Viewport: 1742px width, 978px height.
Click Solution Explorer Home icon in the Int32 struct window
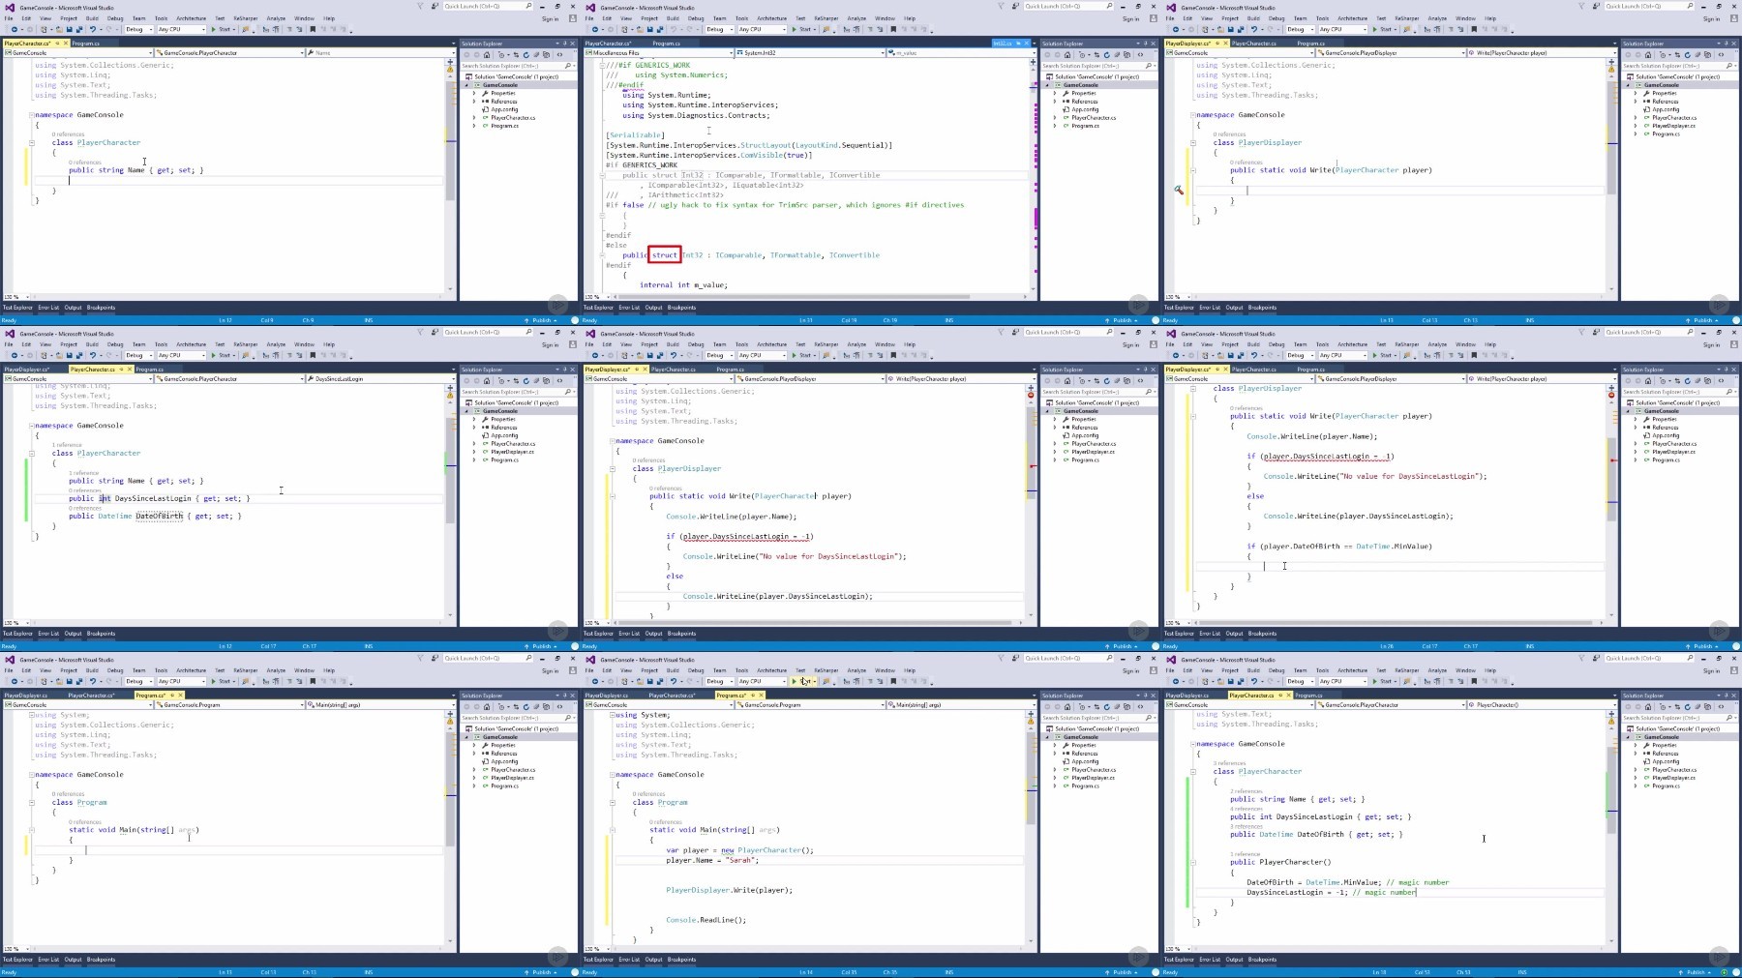1067,55
